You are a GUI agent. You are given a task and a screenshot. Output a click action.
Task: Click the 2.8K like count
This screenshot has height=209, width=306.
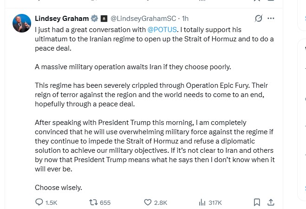pyautogui.click(x=161, y=202)
